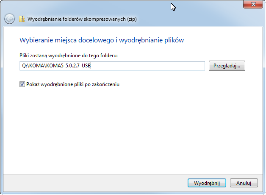
Task: Close the extraction wizard window
Action: click(x=254, y=4)
